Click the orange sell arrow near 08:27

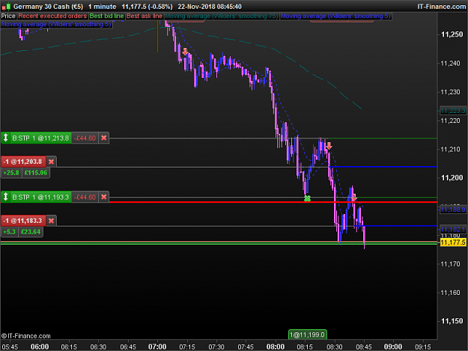(329, 146)
